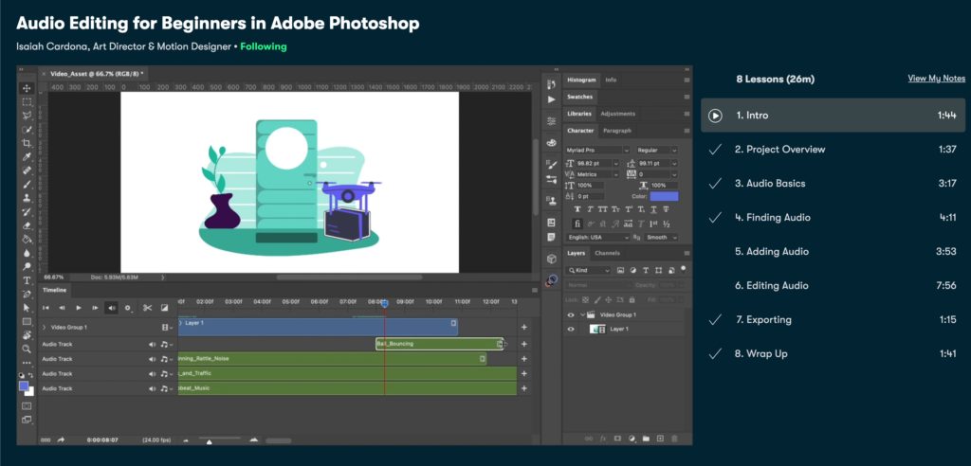The height and width of the screenshot is (466, 971).
Task: Toggle visibility of Video Group 1 layer
Action: [571, 314]
